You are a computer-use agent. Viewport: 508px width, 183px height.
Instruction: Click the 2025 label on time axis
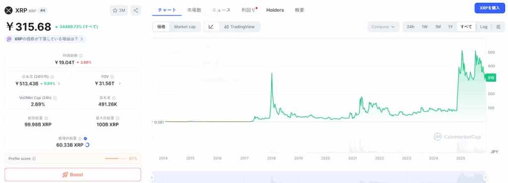click(x=460, y=158)
